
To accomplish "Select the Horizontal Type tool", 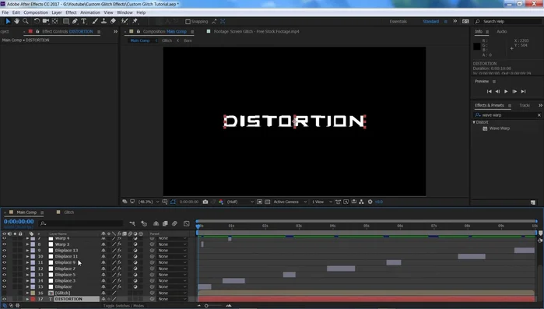I will [83, 21].
